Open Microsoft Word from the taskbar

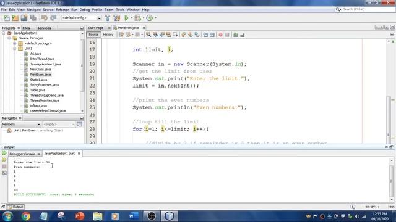pyautogui.click(x=134, y=216)
